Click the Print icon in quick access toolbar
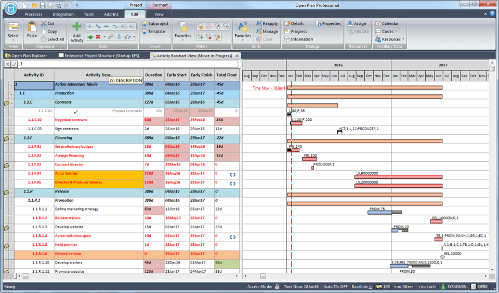 click(50, 5)
